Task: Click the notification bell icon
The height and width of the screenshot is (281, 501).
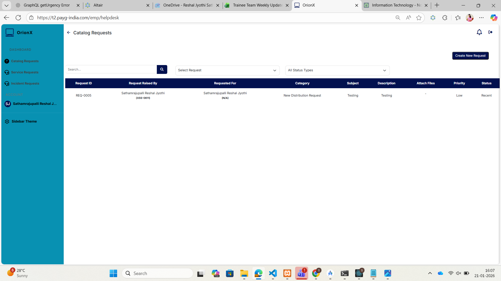Action: coord(479,32)
